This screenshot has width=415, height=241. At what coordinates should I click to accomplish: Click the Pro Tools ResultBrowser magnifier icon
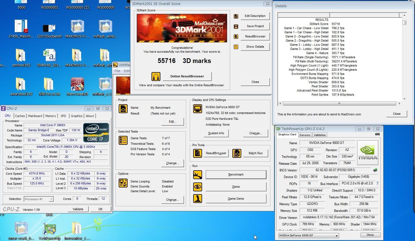click(198, 153)
